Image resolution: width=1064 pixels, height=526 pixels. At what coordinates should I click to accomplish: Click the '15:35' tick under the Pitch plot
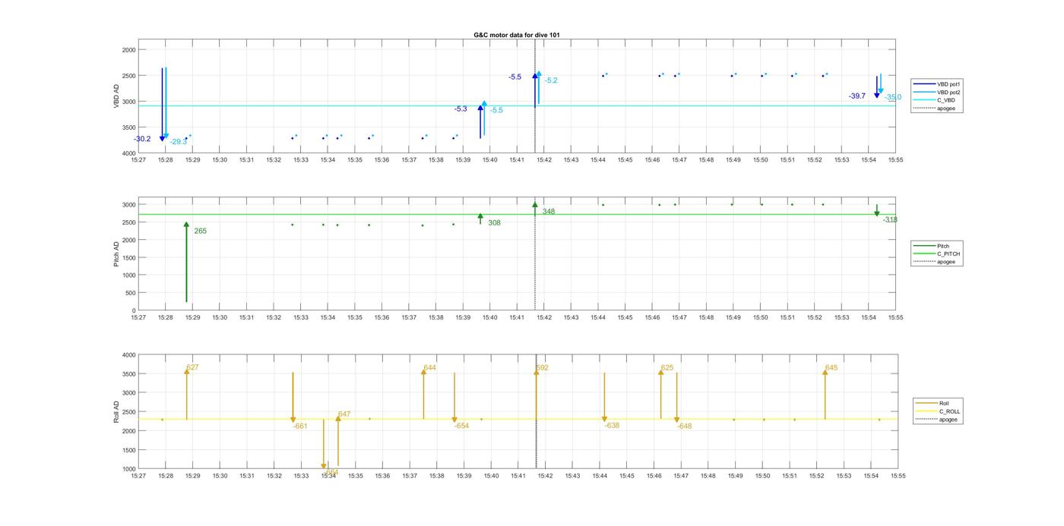(355, 318)
